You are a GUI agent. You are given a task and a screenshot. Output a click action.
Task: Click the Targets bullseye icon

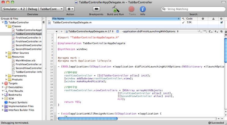tap(6, 83)
